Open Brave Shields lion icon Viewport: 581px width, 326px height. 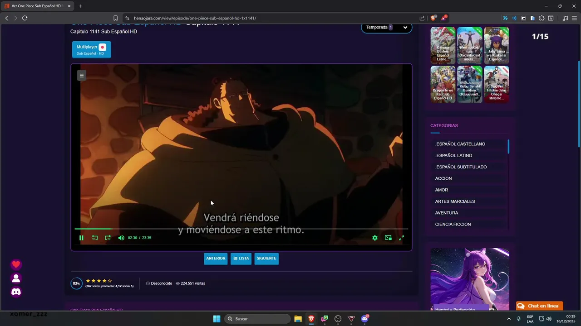click(433, 18)
